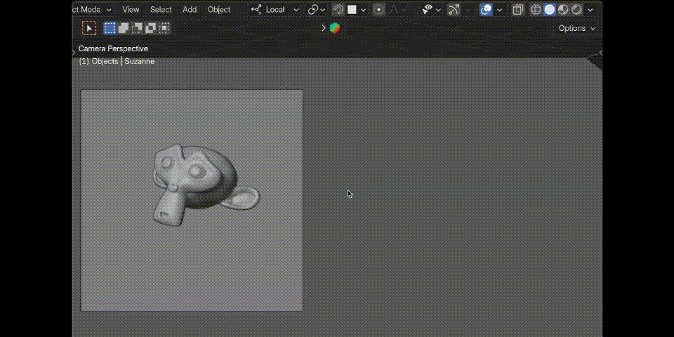Click the Suzanne monkey in camera view
The height and width of the screenshot is (337, 674).
pos(206,184)
